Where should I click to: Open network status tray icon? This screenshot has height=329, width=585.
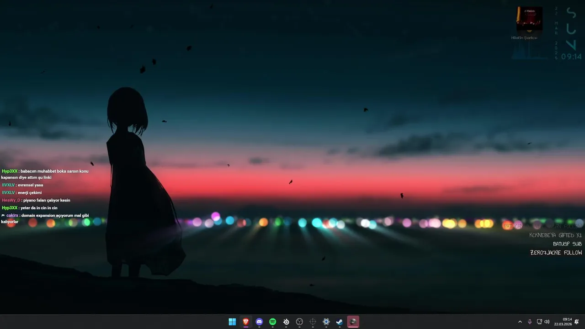click(x=539, y=322)
